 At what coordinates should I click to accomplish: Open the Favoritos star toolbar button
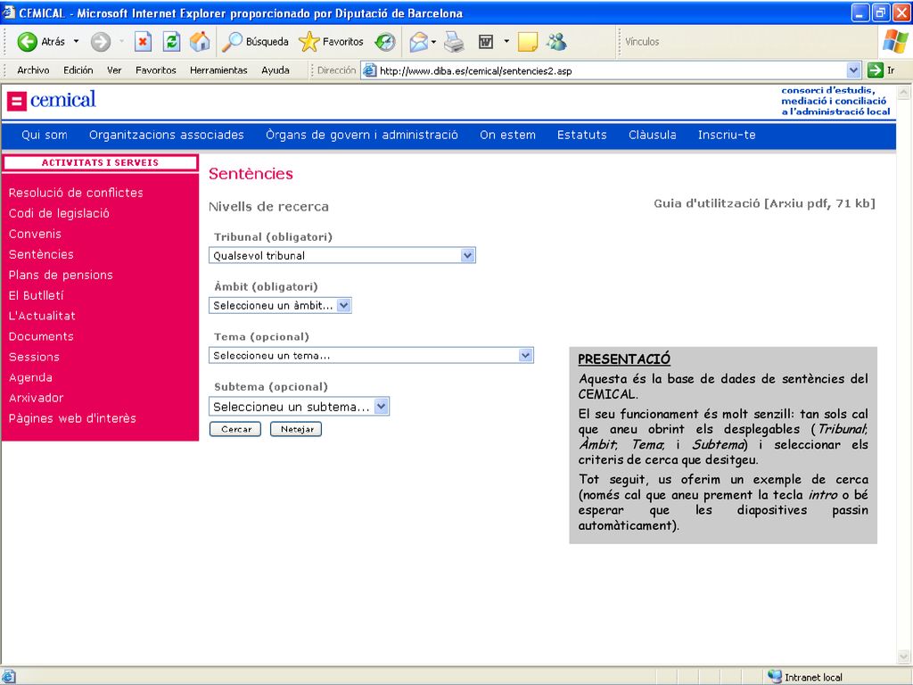point(331,41)
